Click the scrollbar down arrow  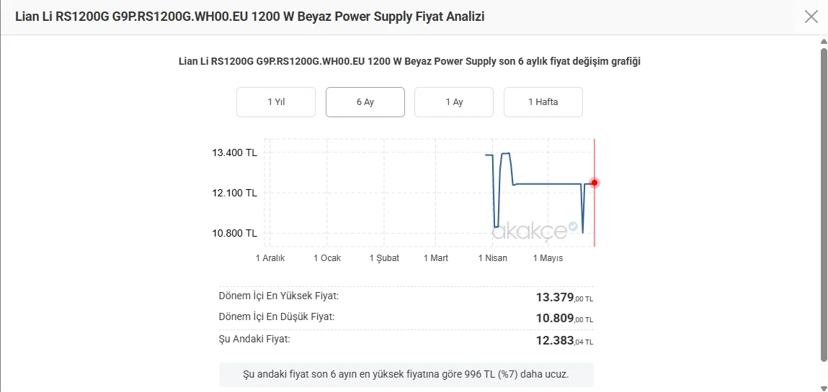point(824,386)
